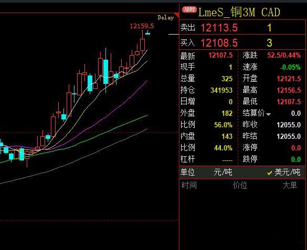This screenshot has width=307, height=250.
Task: Click the 时间 column header
Action: 189,186
